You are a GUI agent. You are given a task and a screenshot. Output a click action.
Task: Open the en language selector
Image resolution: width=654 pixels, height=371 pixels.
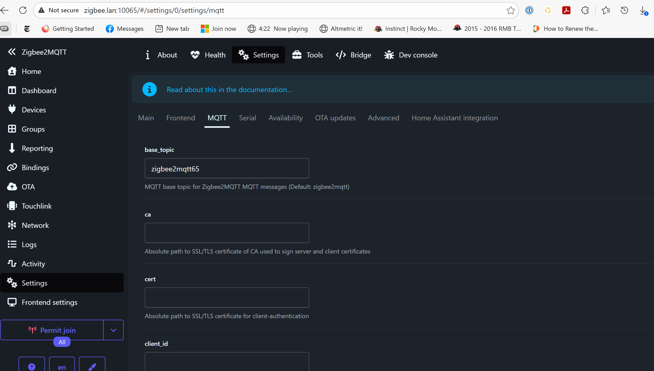[x=62, y=366]
